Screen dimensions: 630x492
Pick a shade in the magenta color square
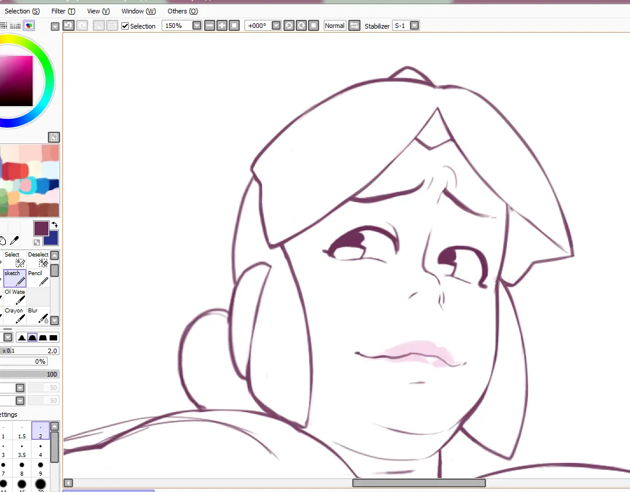tap(16, 81)
